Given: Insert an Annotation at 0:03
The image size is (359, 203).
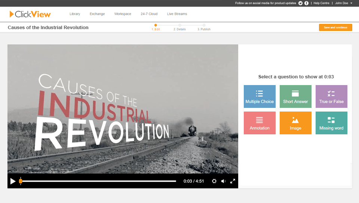Looking at the screenshot, I should coord(260,123).
